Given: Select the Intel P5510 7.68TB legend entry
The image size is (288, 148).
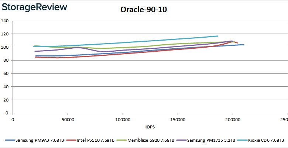Looking at the screenshot, I should [90, 140].
